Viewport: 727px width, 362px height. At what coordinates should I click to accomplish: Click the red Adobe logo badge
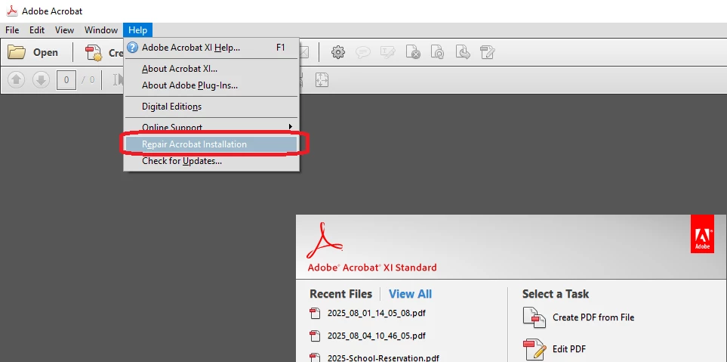click(x=702, y=234)
